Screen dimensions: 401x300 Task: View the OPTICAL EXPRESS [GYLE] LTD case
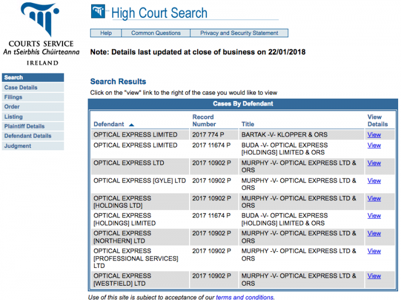[x=374, y=181]
